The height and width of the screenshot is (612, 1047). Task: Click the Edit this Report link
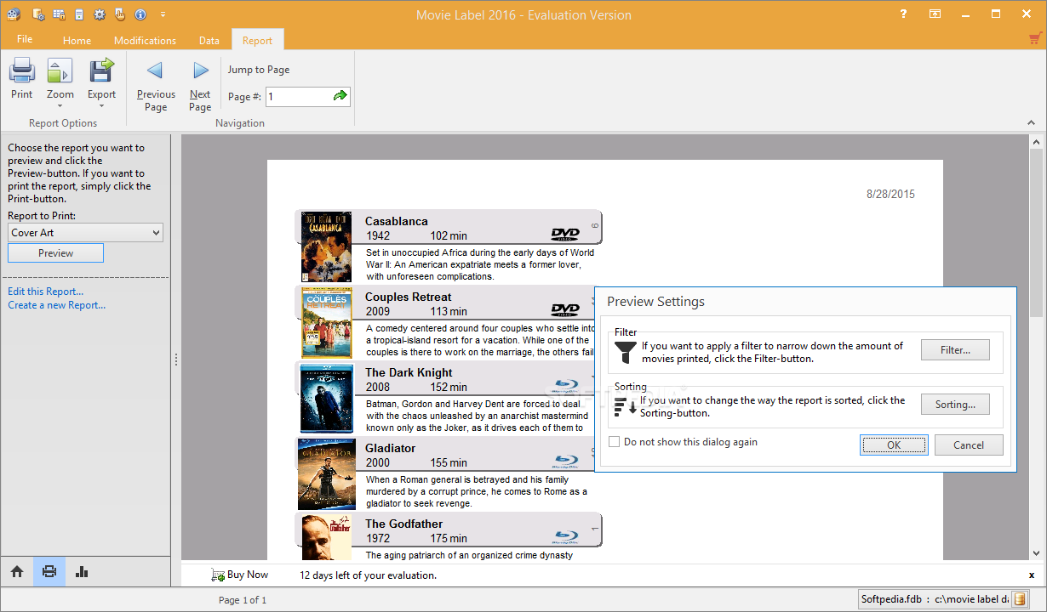pos(46,292)
